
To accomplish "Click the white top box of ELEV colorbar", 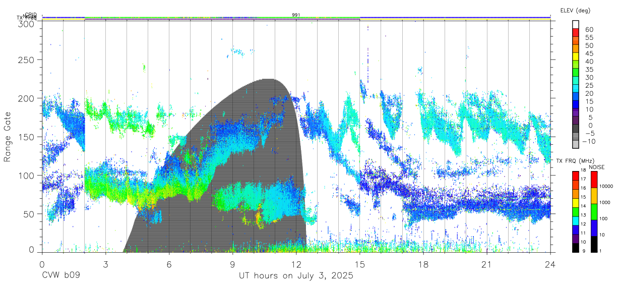I will point(576,25).
